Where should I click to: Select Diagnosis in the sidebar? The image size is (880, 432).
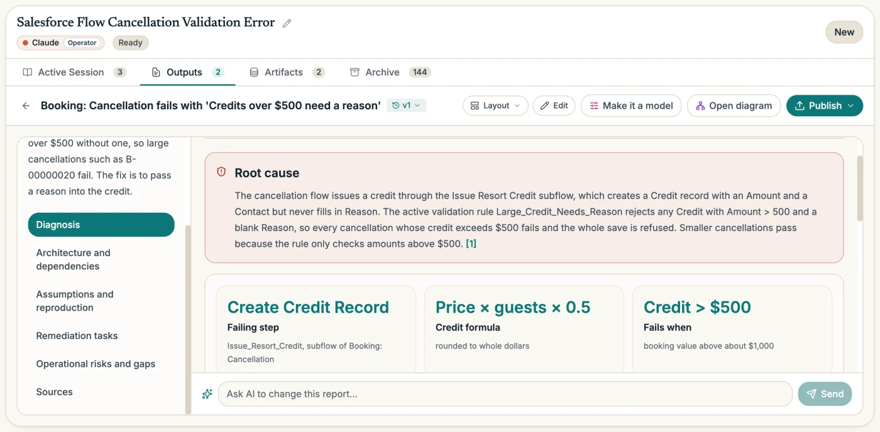point(101,225)
